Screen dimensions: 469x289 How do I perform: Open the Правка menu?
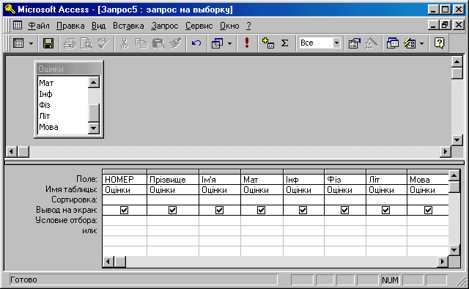tap(70, 26)
